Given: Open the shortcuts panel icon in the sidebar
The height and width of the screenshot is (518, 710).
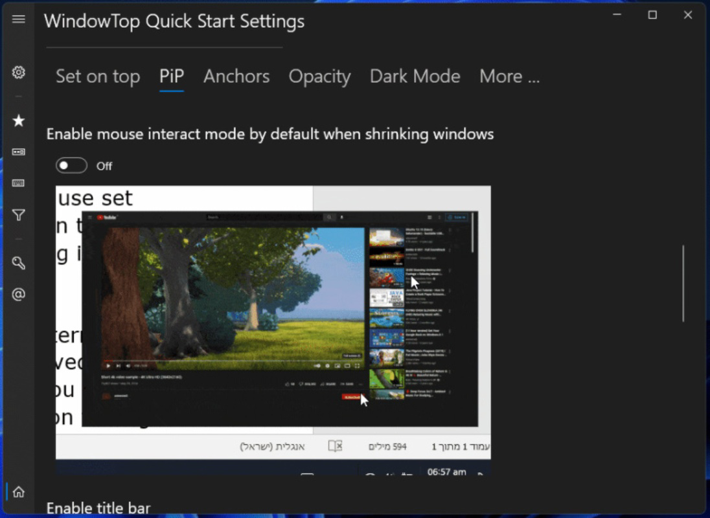Looking at the screenshot, I should [x=19, y=152].
